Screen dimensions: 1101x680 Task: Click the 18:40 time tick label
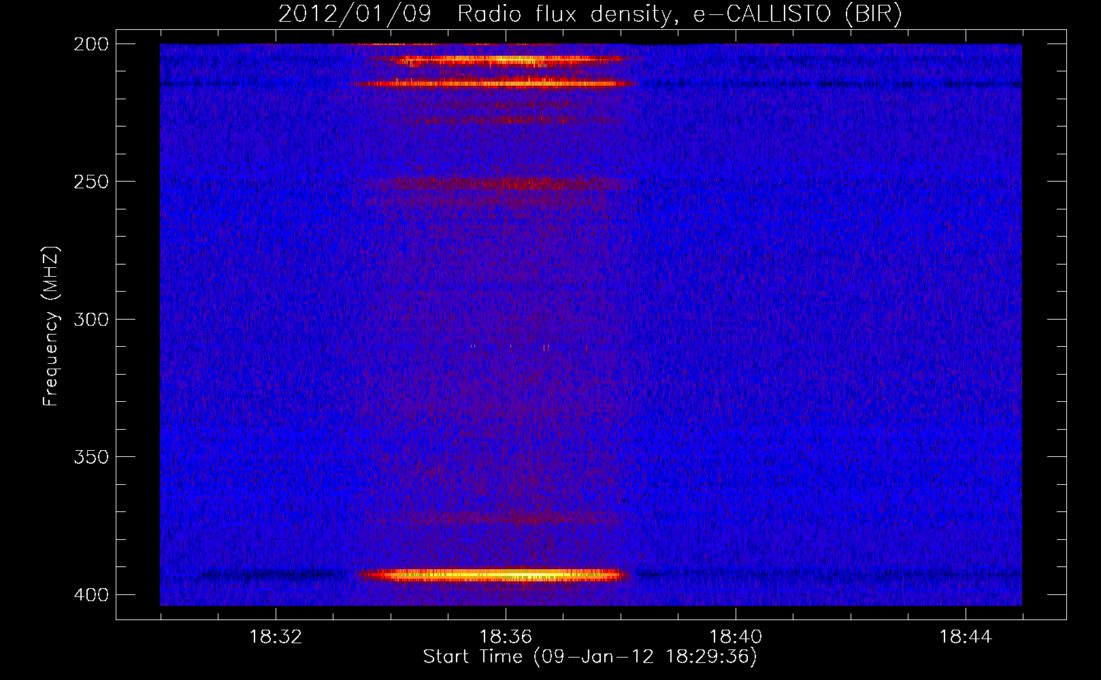(x=736, y=637)
